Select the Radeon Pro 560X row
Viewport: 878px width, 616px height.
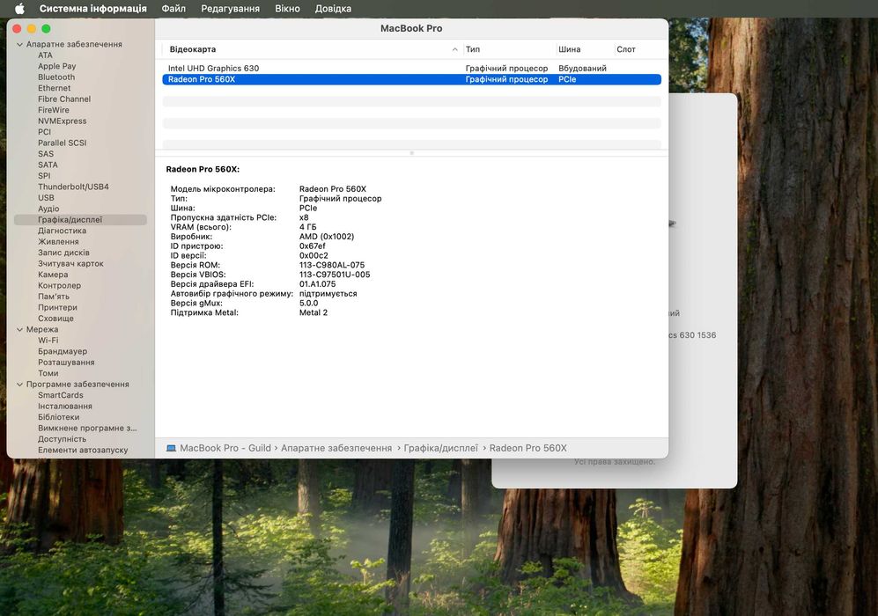pyautogui.click(x=411, y=79)
